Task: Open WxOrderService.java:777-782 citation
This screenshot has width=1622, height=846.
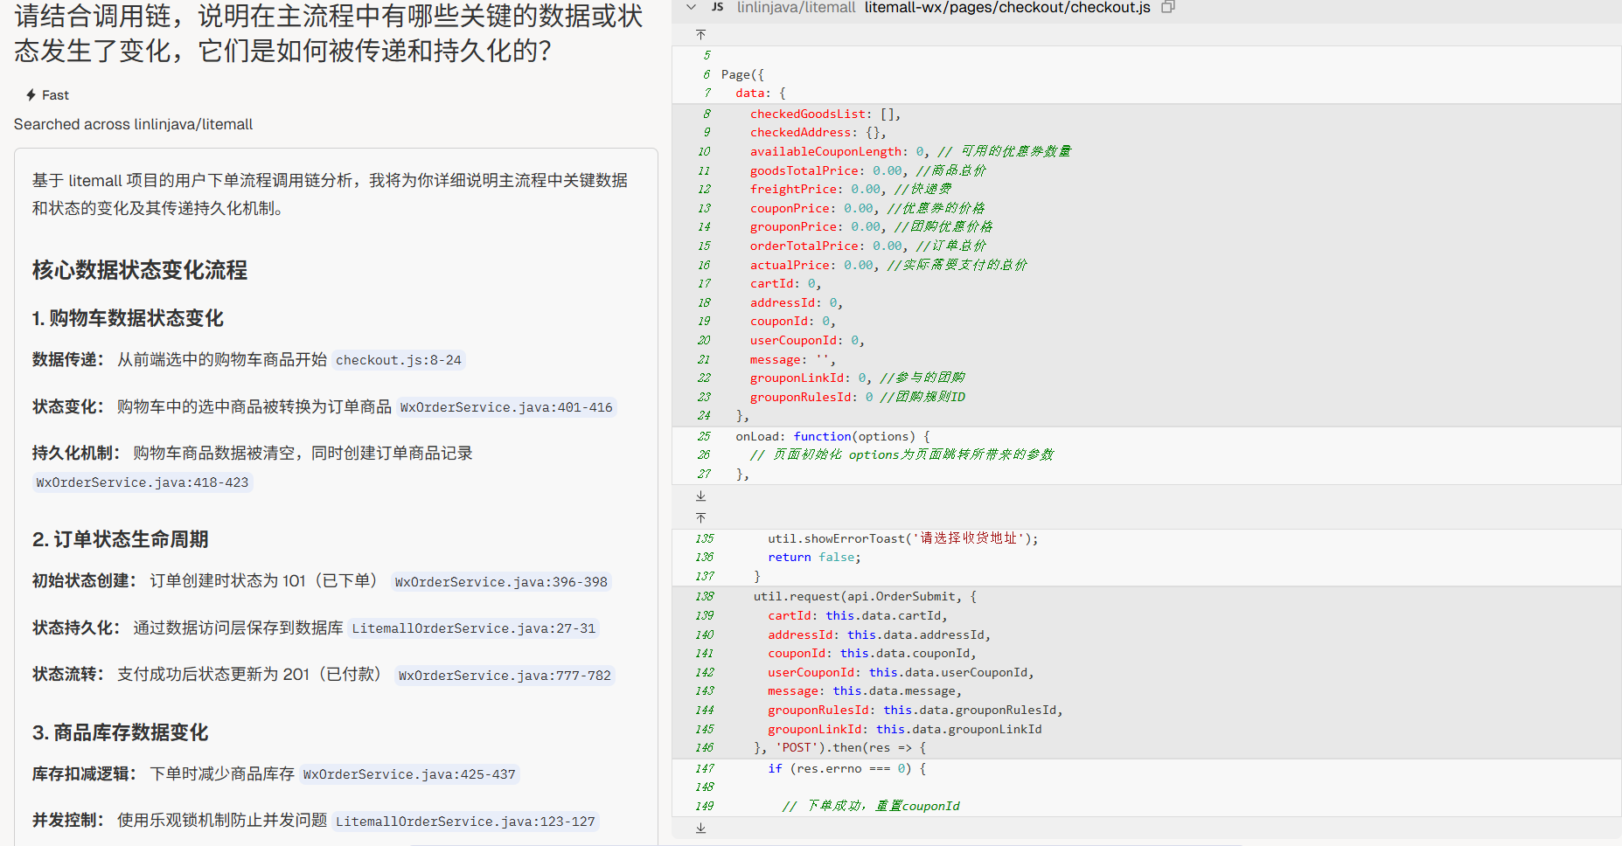Action: point(504,676)
